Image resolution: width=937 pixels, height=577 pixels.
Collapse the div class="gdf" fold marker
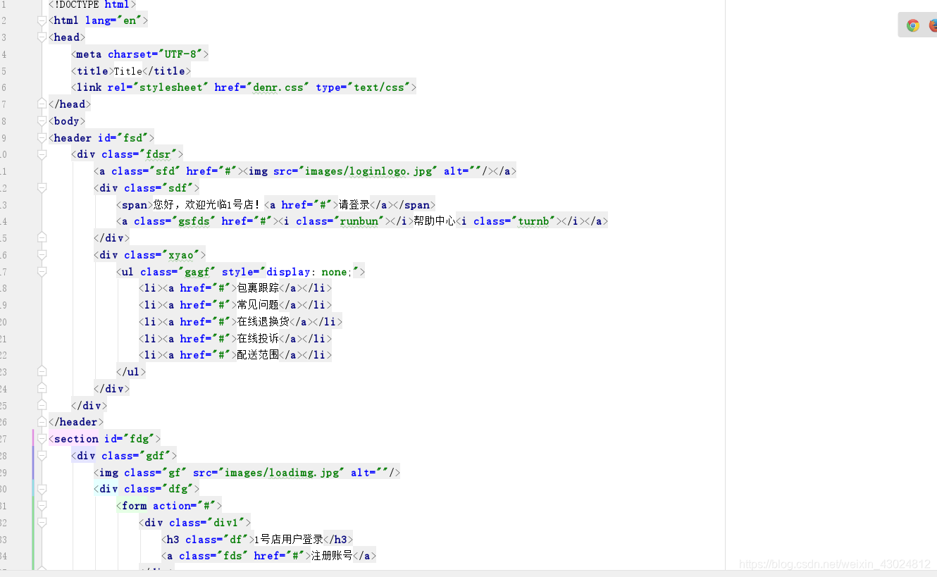click(x=42, y=456)
